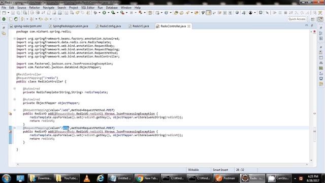Open the Forward history dropdown arrow
325x183 pixels.
[60, 19]
